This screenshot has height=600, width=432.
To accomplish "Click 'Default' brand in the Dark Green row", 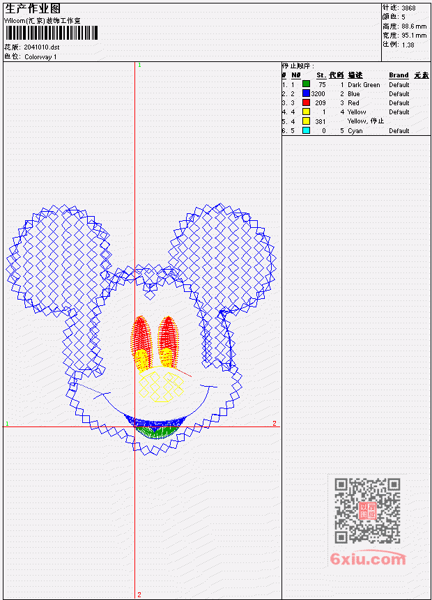I will pyautogui.click(x=399, y=84).
